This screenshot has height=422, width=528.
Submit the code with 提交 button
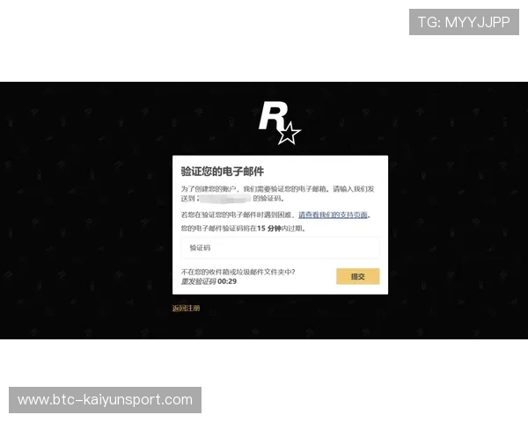pos(357,276)
